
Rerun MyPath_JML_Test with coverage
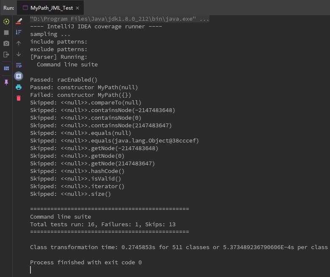pyautogui.click(x=6, y=22)
